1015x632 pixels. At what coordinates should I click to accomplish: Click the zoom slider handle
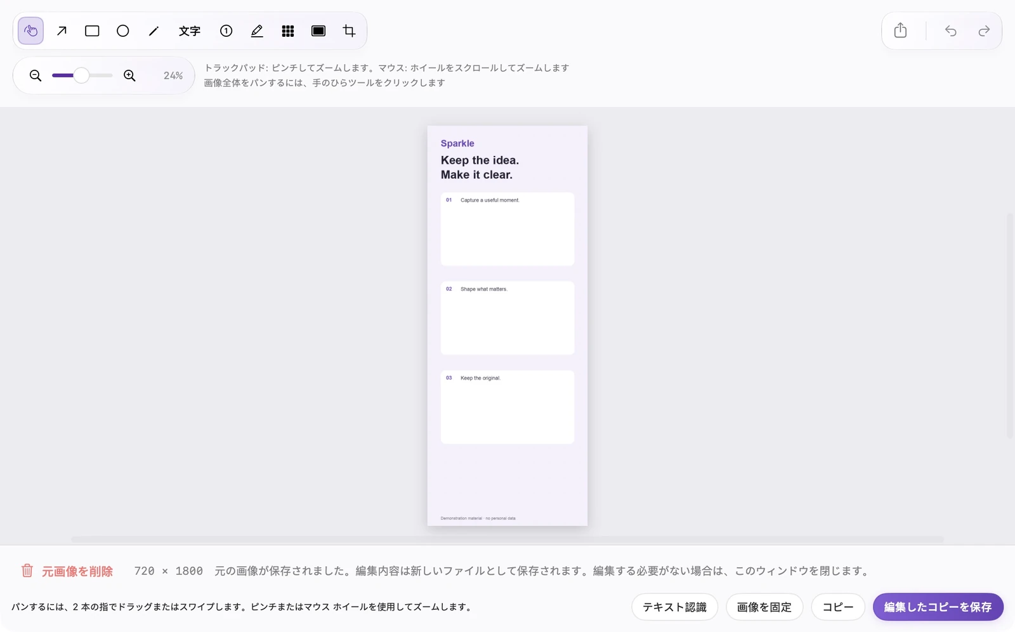[x=81, y=75]
